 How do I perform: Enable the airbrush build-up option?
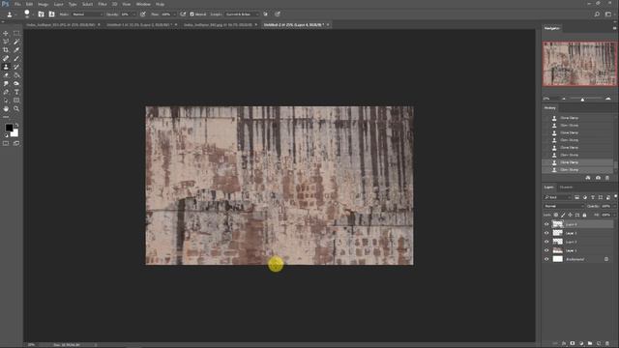[183, 14]
